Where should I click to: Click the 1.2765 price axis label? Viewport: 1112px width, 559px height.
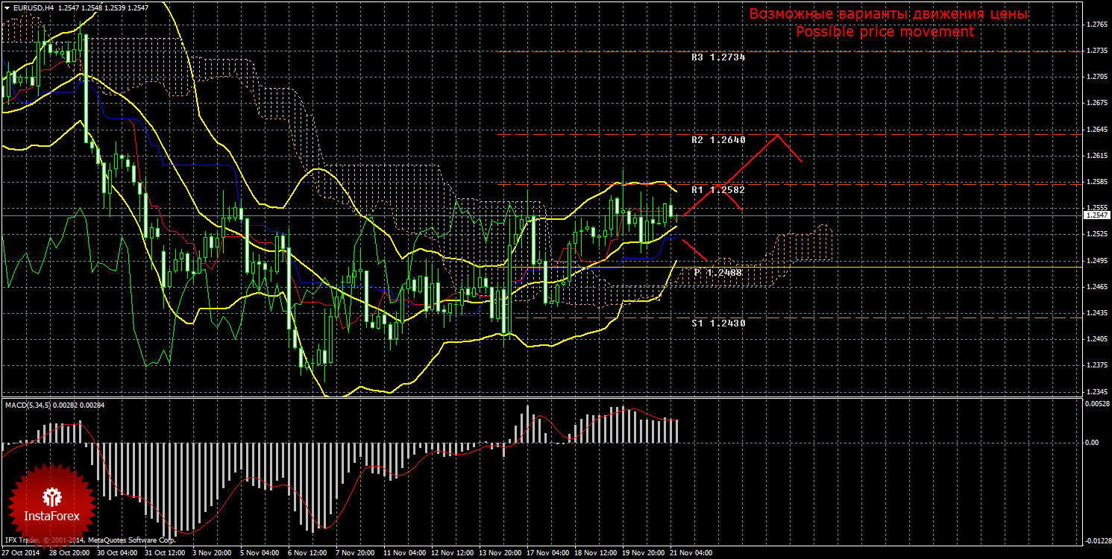[x=1098, y=25]
